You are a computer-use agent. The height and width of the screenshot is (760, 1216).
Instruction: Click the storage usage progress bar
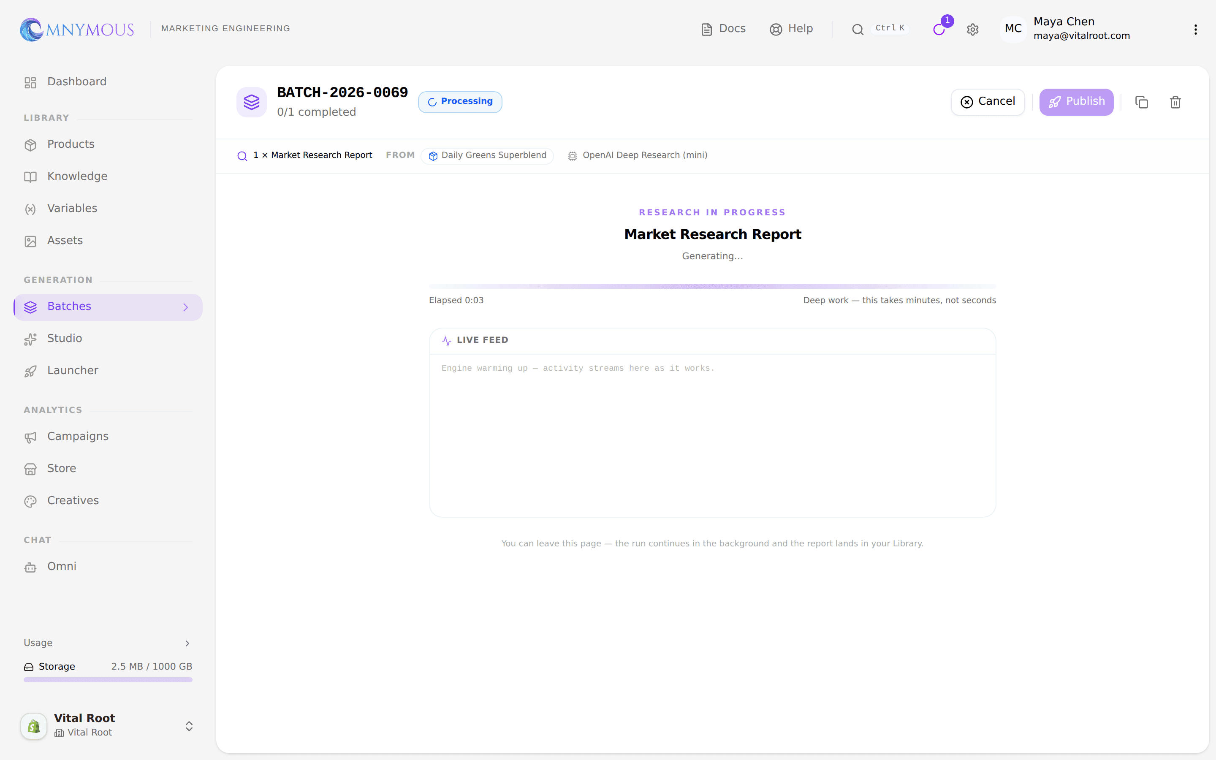tap(108, 680)
